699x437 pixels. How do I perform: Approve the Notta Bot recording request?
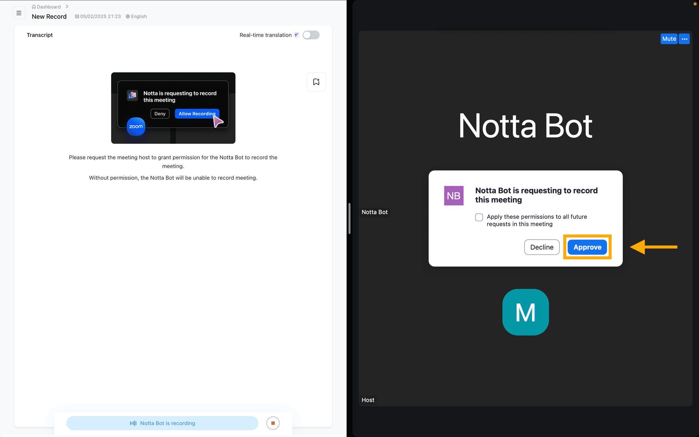[587, 247]
